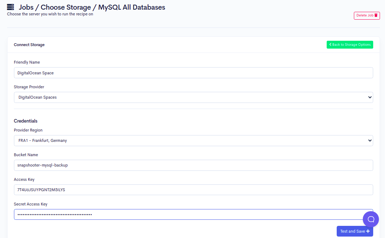Click the Credentials heading
The height and width of the screenshot is (238, 385).
point(25,121)
